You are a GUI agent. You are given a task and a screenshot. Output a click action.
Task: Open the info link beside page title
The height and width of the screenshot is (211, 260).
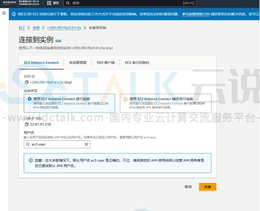(58, 41)
